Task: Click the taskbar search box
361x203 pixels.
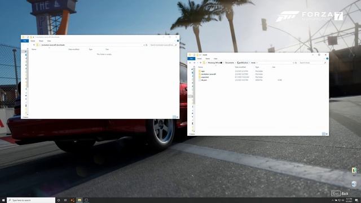Action: 31,200
